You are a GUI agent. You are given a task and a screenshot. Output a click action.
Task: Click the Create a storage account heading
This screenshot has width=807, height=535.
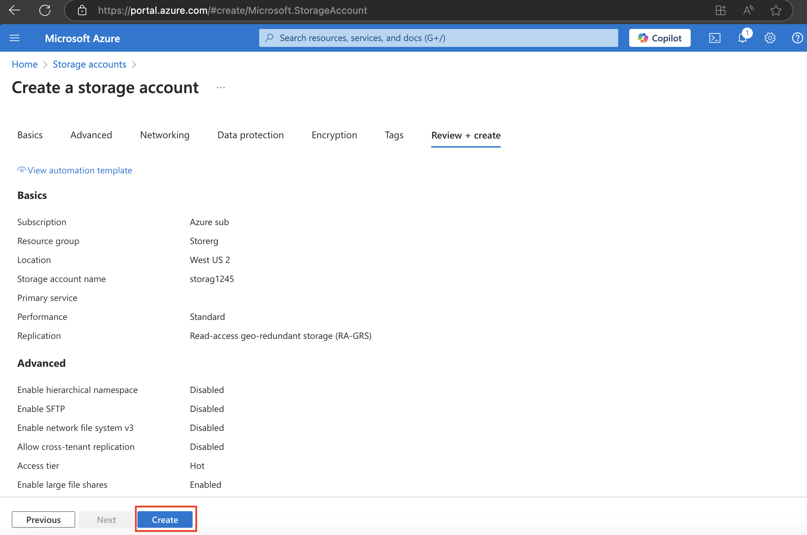[x=105, y=88]
